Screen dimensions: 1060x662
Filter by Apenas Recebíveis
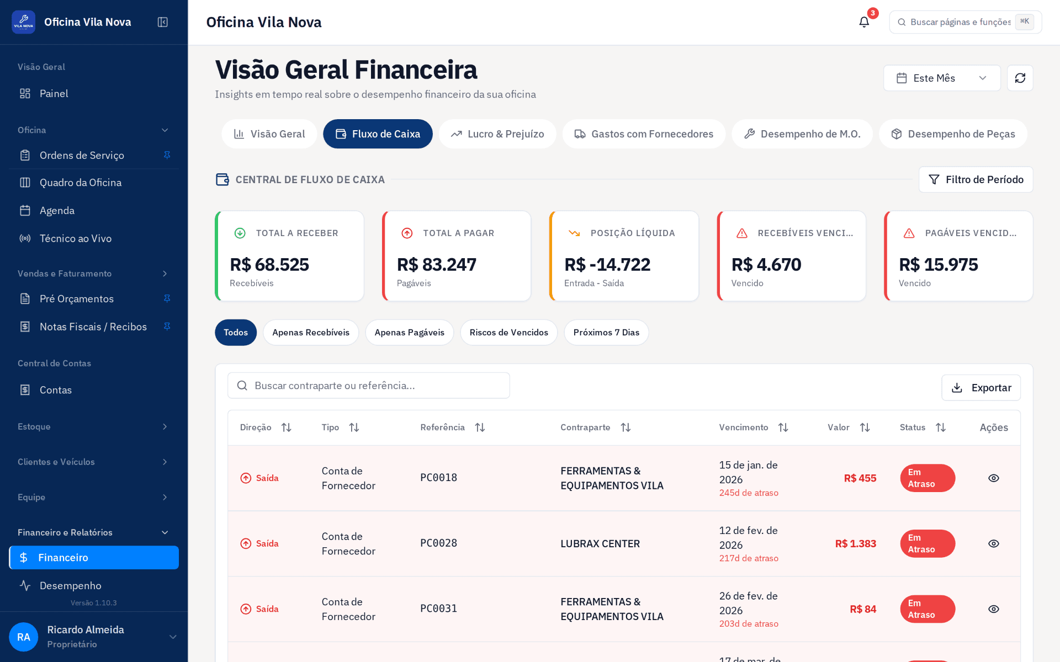[x=311, y=333]
